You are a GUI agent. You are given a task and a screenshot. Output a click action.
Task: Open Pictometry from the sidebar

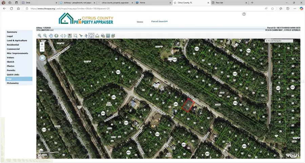pyautogui.click(x=13, y=83)
